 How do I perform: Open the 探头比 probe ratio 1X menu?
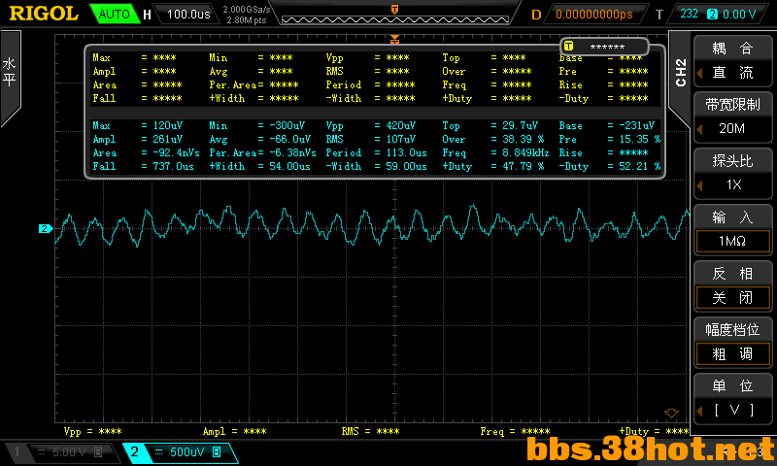coord(732,173)
